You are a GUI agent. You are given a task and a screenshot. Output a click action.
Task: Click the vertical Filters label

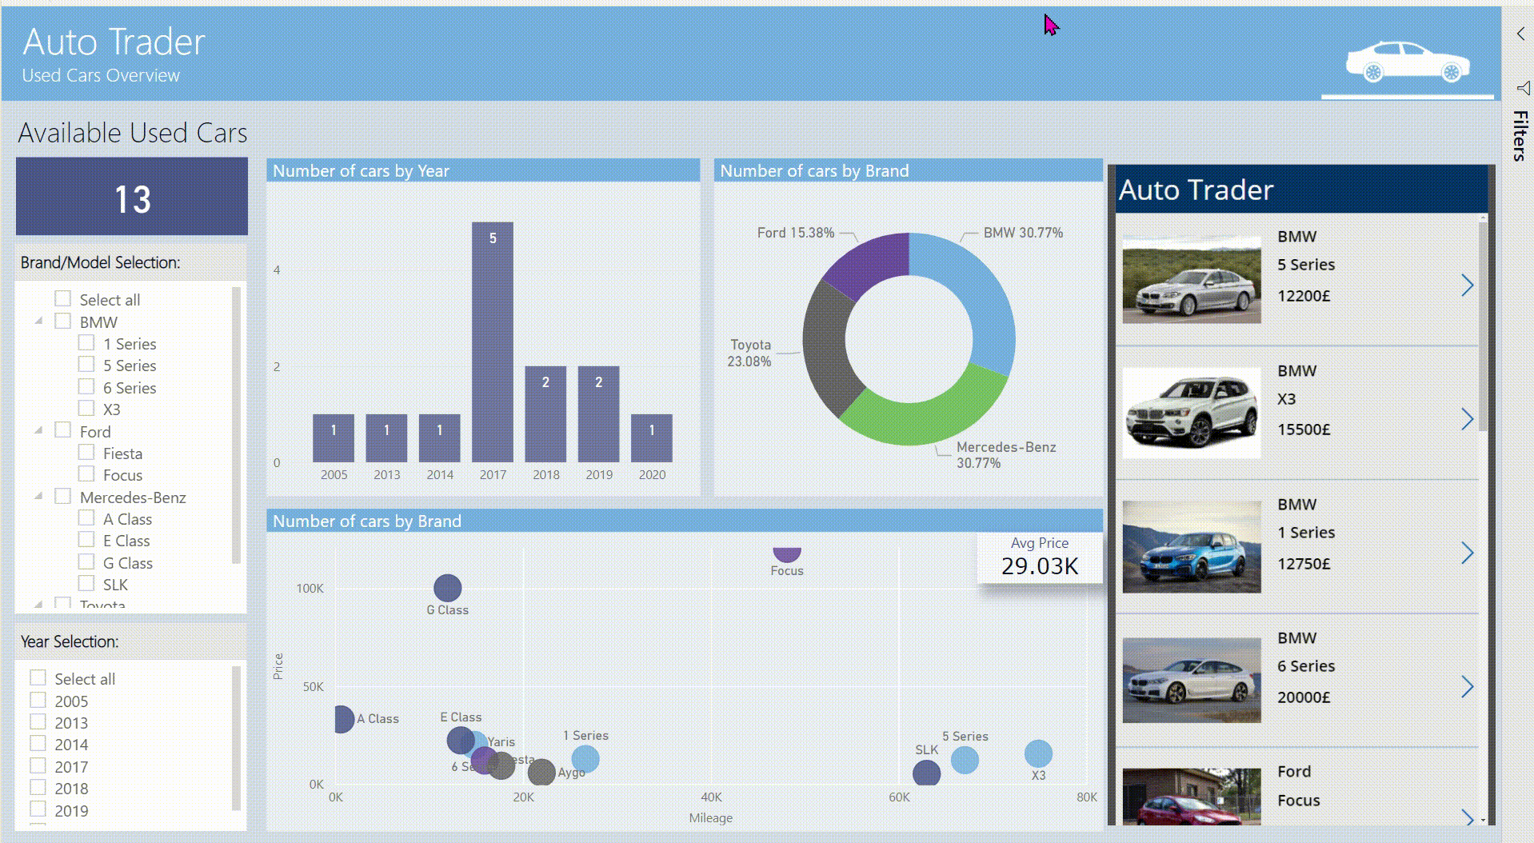tap(1520, 136)
